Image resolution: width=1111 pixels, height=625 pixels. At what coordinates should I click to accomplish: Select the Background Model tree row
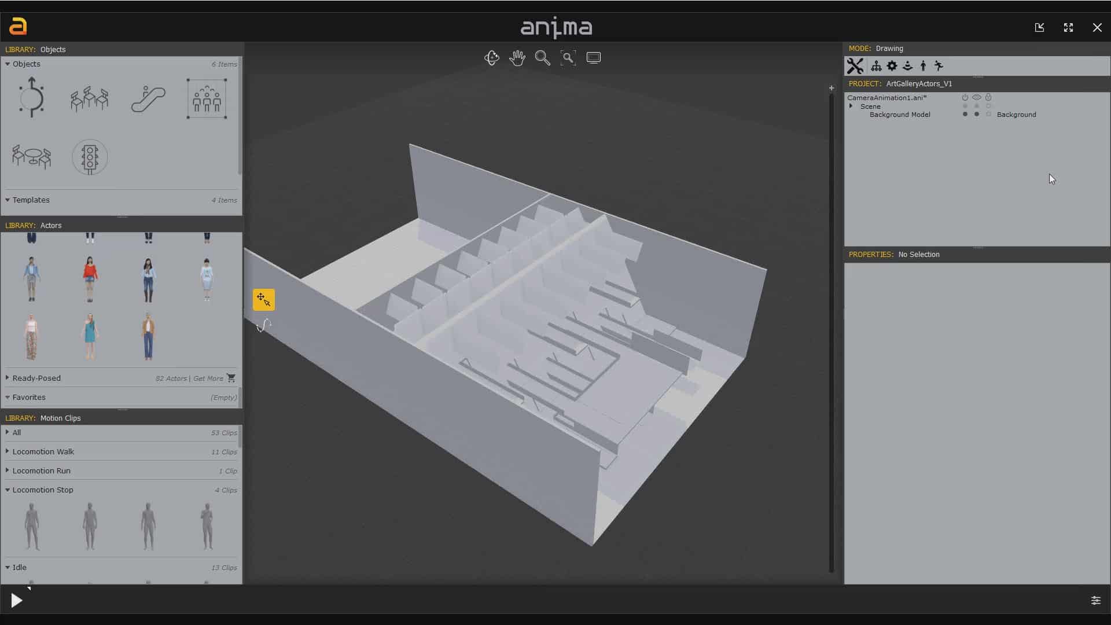(900, 115)
